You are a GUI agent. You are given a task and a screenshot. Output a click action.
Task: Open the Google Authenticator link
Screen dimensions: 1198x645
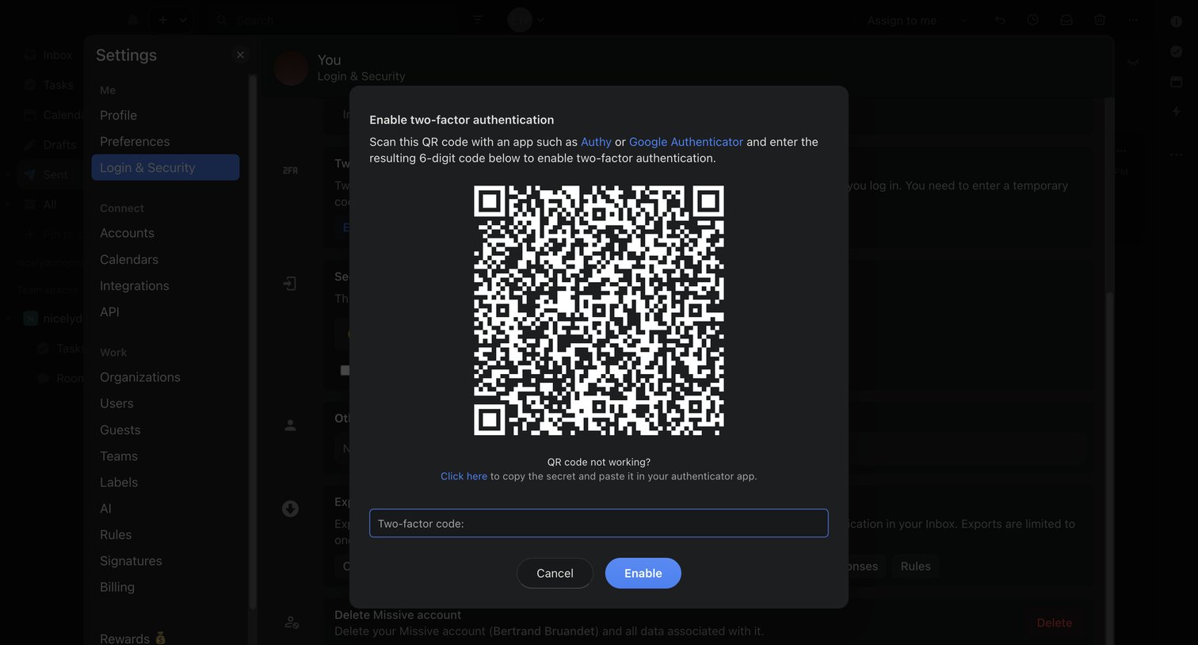[686, 142]
